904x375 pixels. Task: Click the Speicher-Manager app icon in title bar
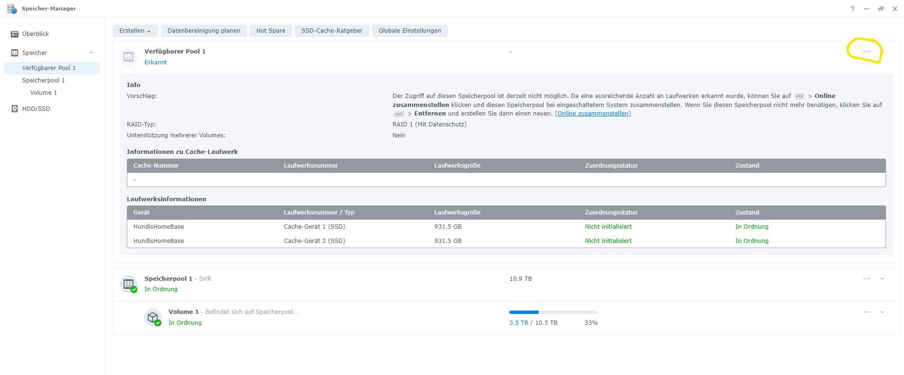[11, 9]
